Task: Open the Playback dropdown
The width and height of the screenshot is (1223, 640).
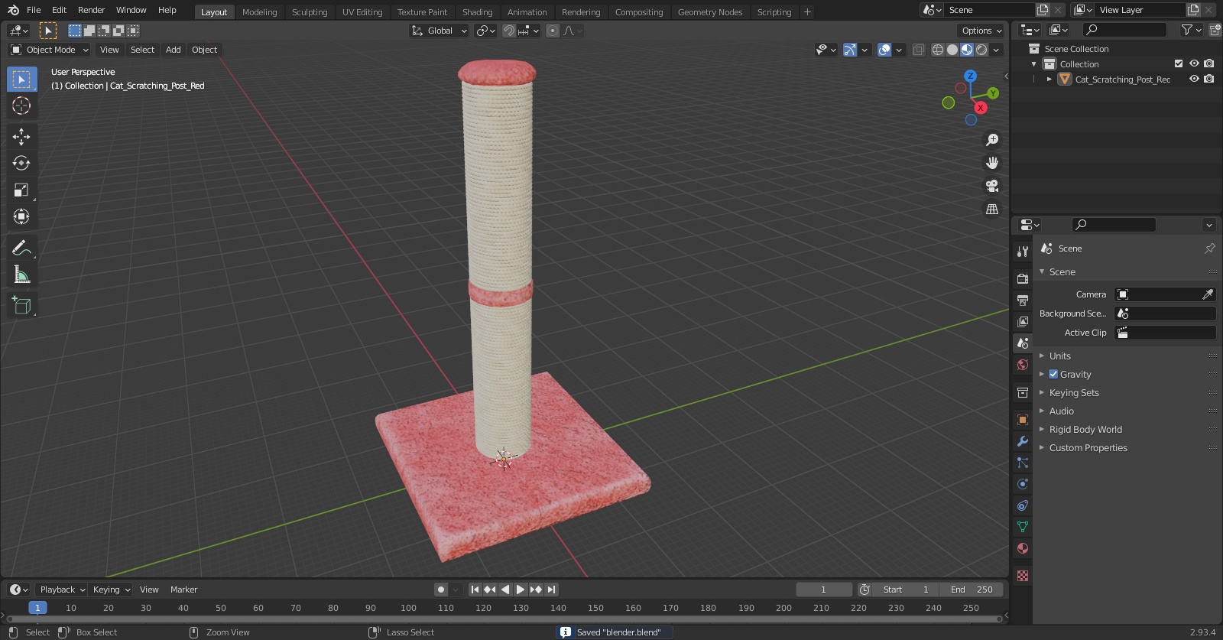Action: tap(62, 590)
